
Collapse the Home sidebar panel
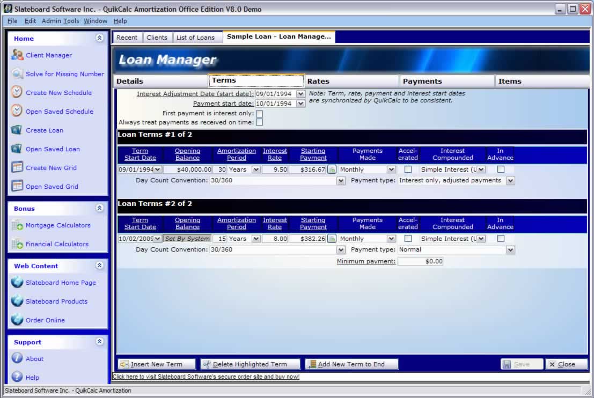99,38
